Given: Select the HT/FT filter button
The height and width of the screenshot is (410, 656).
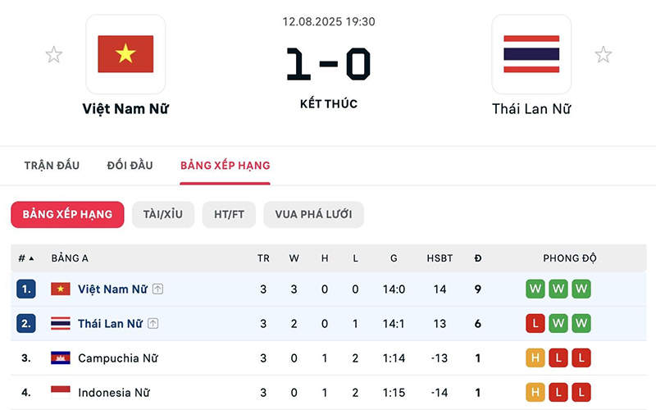Looking at the screenshot, I should click(229, 215).
